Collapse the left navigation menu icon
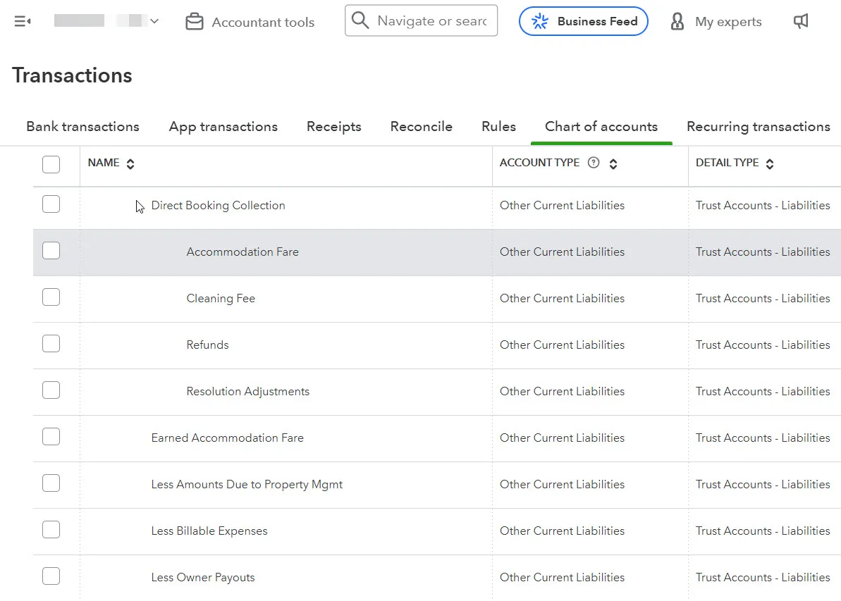This screenshot has width=841, height=601. tap(23, 22)
